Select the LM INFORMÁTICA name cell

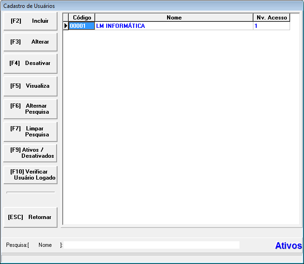(x=174, y=26)
